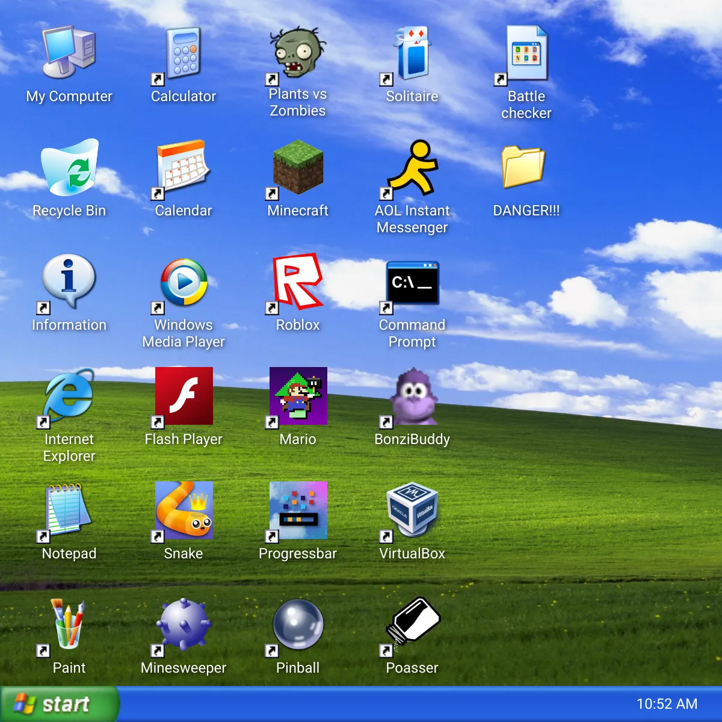
Task: Open Windows Media Player
Action: (183, 282)
